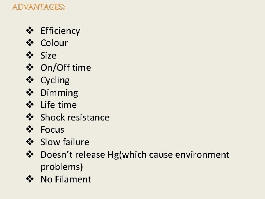Click the diamond bullet beside Efficiency
The width and height of the screenshot is (265, 199).
30,31
